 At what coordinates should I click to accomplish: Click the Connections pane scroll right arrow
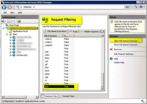(x=37, y=97)
